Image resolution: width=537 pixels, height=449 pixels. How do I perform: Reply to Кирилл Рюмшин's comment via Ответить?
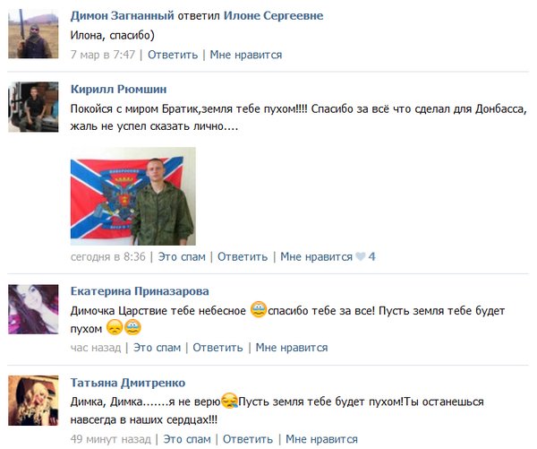[x=243, y=256]
